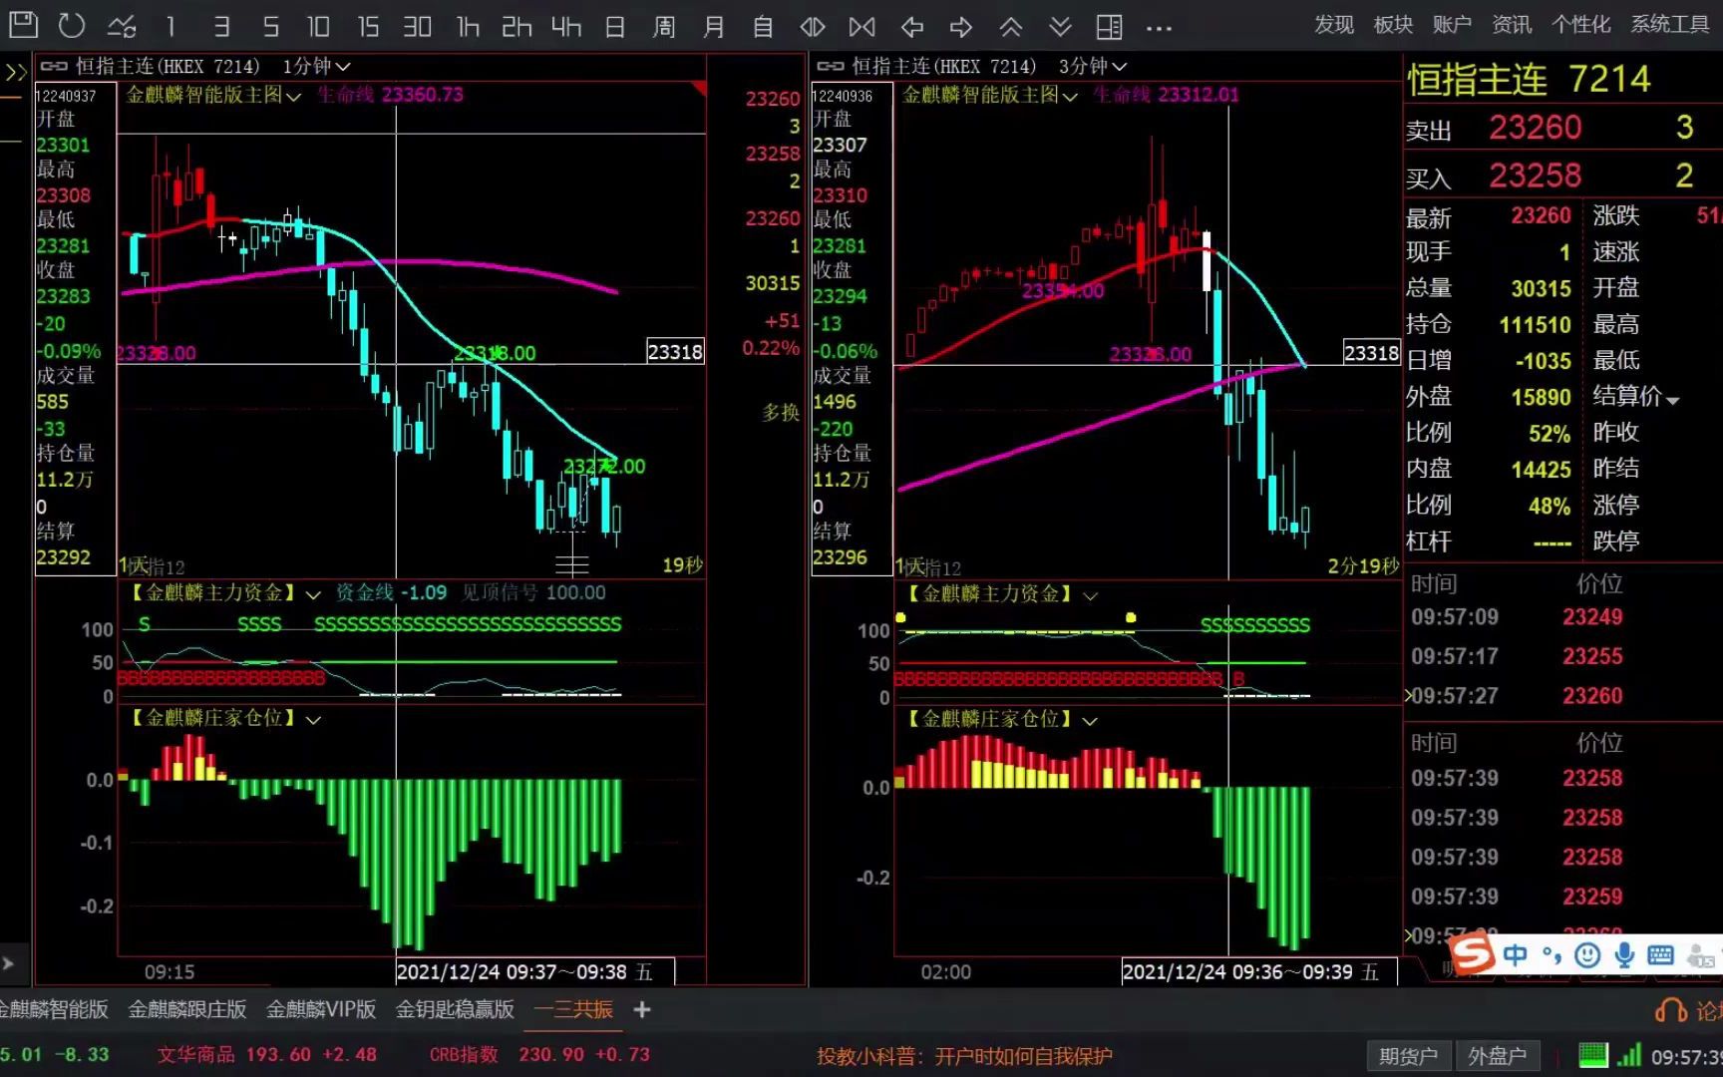Select the 1-minute period button
The image size is (1723, 1077).
[x=171, y=26]
